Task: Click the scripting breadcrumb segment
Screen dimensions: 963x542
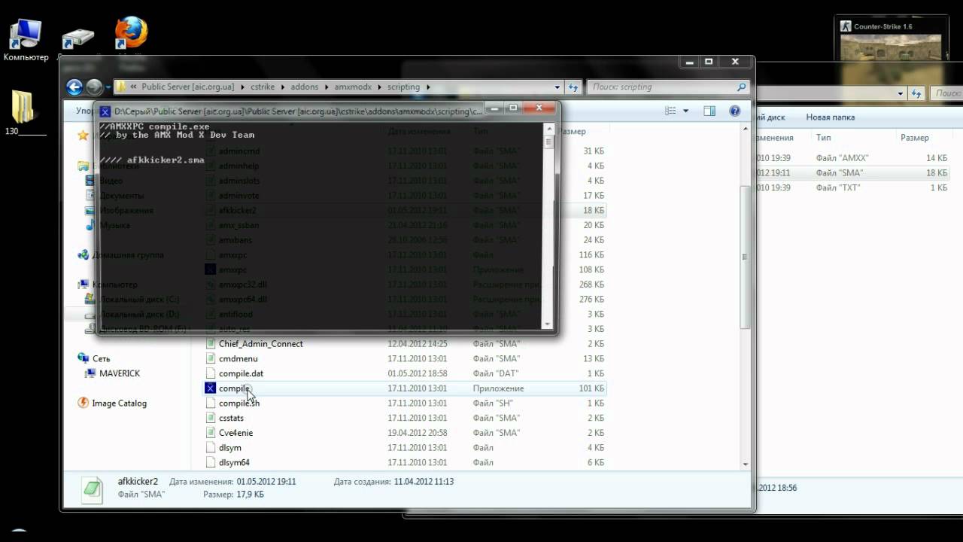Action: click(x=404, y=87)
